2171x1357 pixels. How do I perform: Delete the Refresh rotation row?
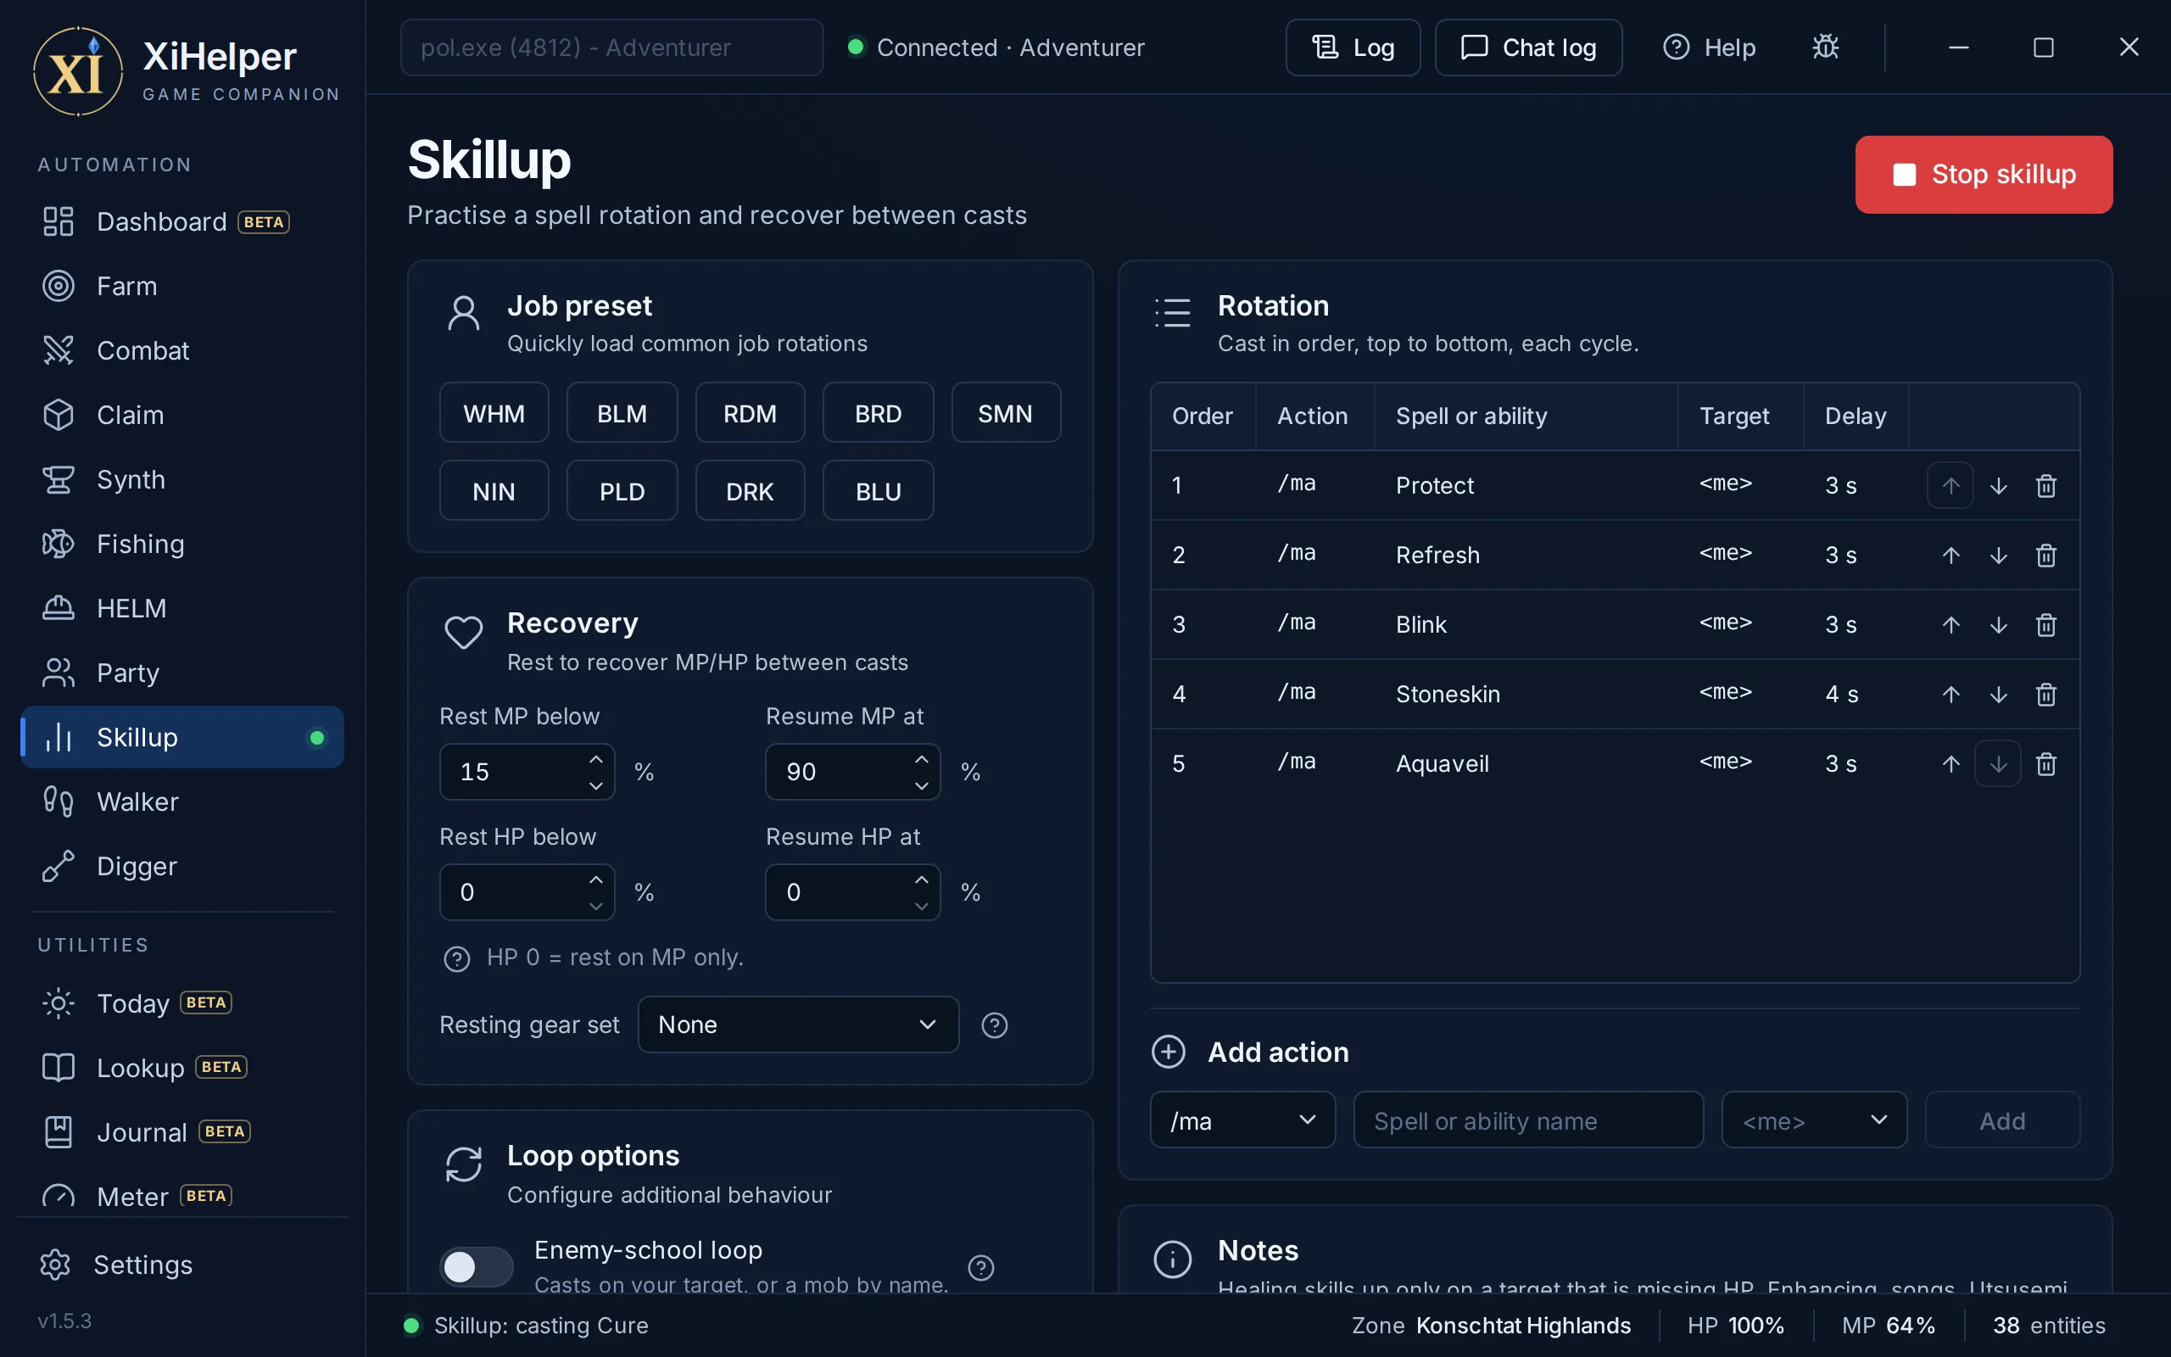click(2045, 555)
